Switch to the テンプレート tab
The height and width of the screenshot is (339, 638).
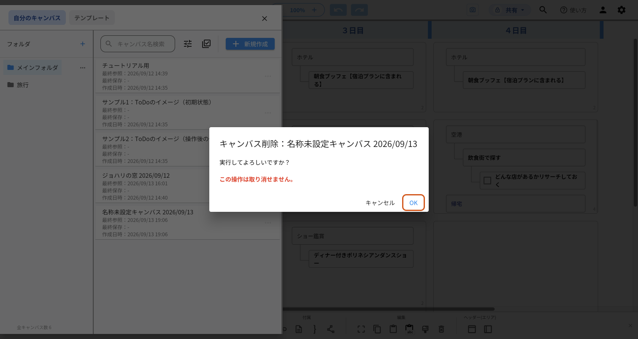92,18
